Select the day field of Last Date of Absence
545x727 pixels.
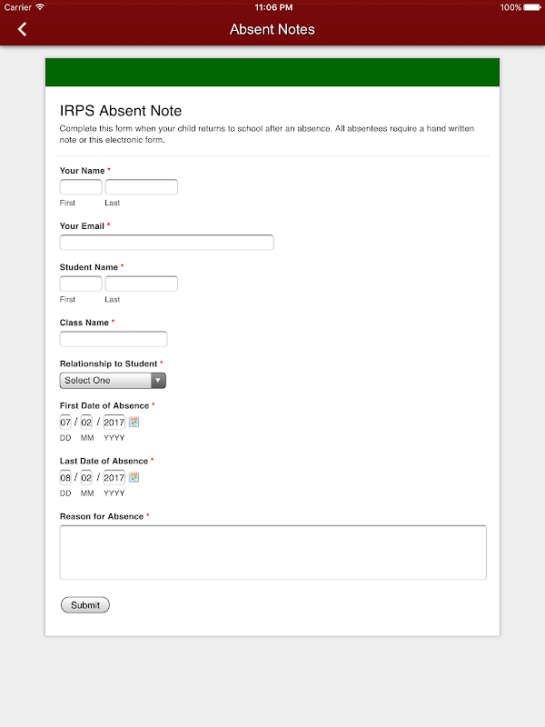point(65,477)
